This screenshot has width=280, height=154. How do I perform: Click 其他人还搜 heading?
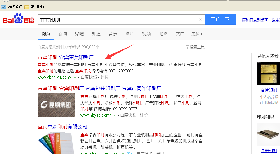(268, 56)
